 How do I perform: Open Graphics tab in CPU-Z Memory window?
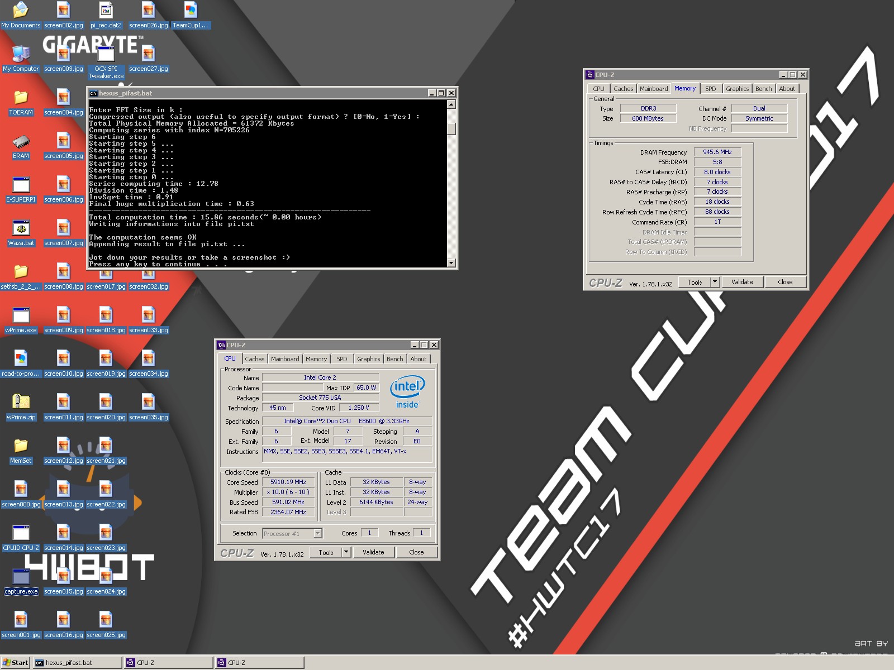tap(737, 89)
